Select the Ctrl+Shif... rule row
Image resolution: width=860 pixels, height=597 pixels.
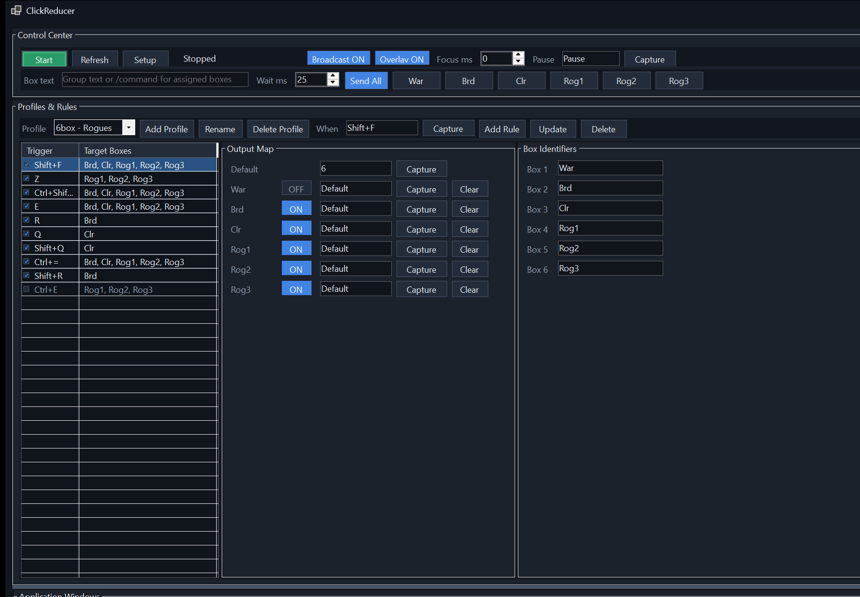point(119,192)
